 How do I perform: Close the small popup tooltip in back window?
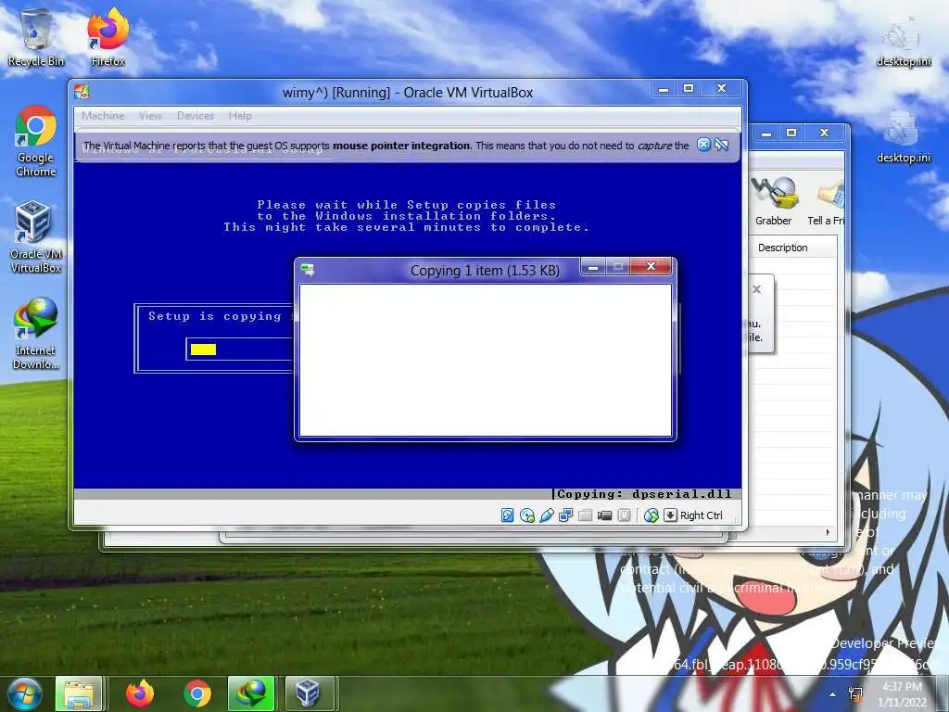pyautogui.click(x=756, y=289)
